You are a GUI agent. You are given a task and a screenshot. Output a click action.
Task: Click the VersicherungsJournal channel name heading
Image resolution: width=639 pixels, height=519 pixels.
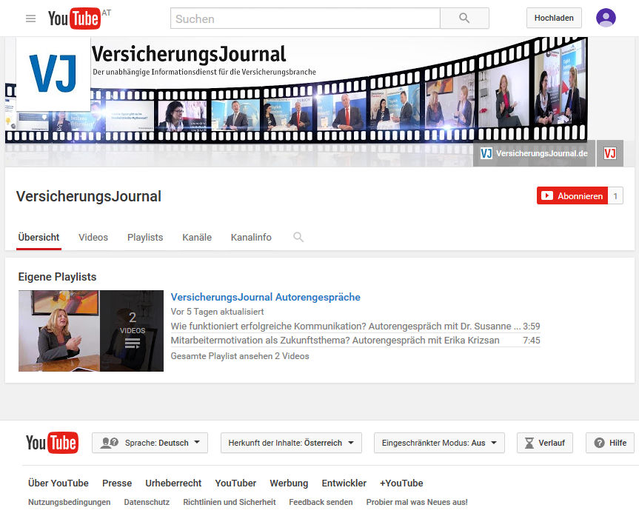[89, 196]
